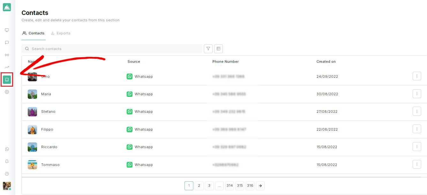Screen dimensions: 427x195
Task: Click the next page arrow button
Action: pos(260,186)
